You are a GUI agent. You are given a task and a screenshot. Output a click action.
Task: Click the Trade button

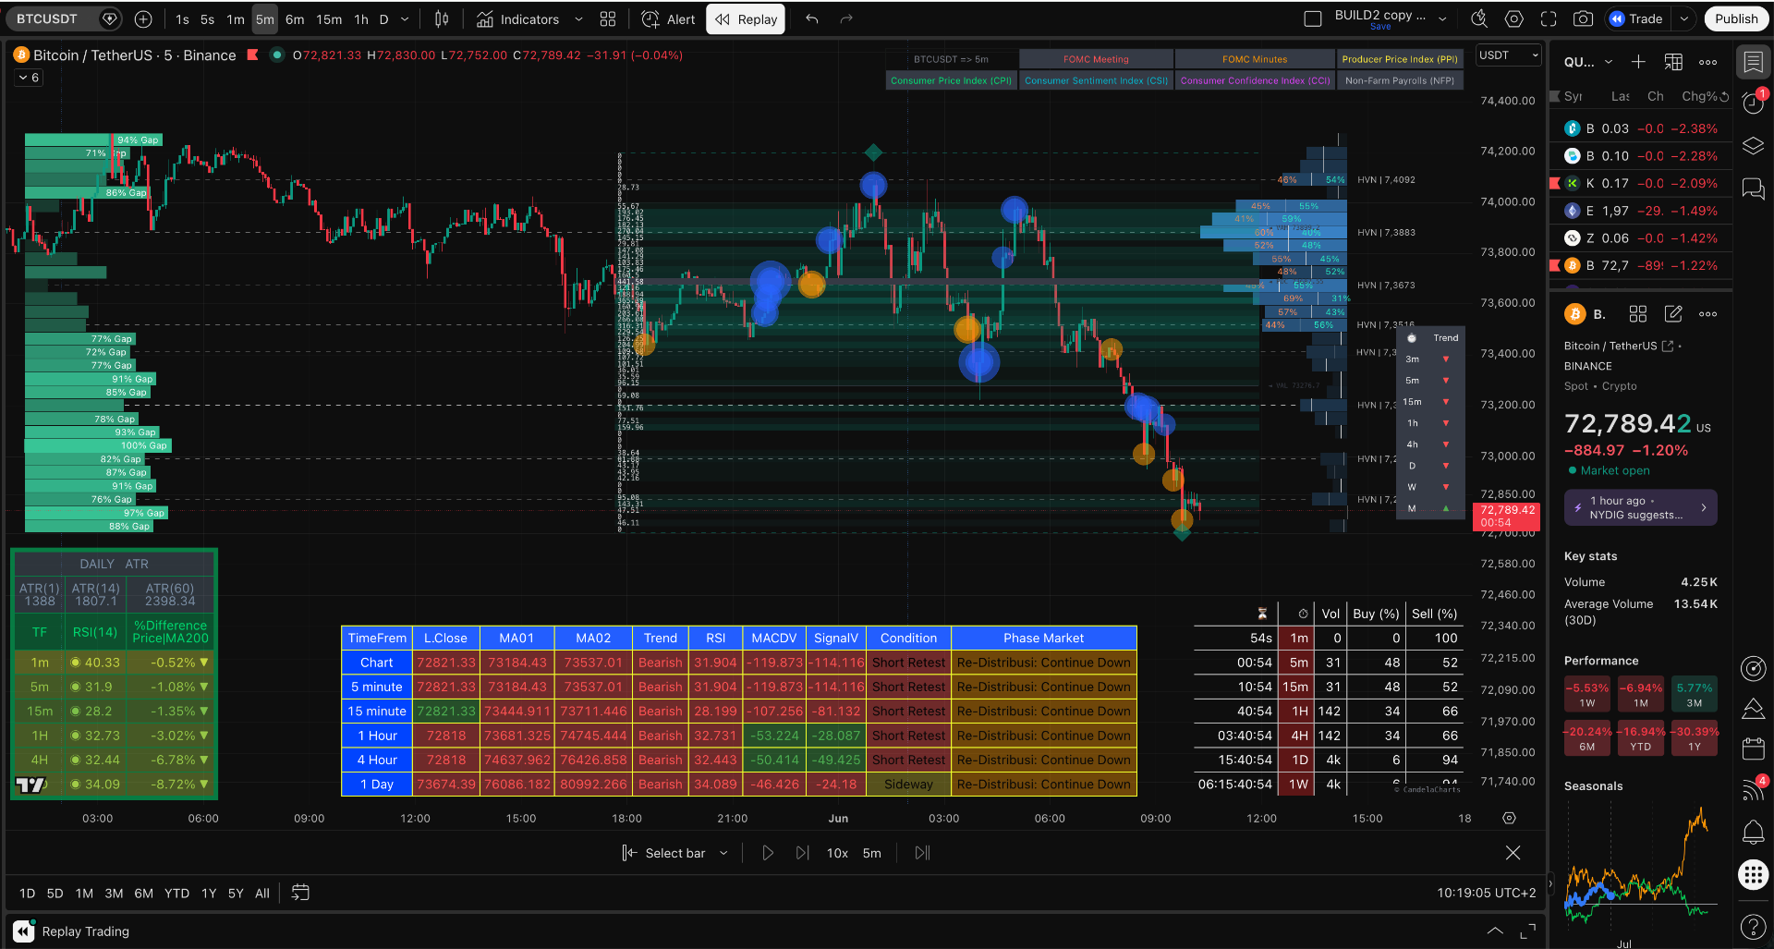point(1635,18)
